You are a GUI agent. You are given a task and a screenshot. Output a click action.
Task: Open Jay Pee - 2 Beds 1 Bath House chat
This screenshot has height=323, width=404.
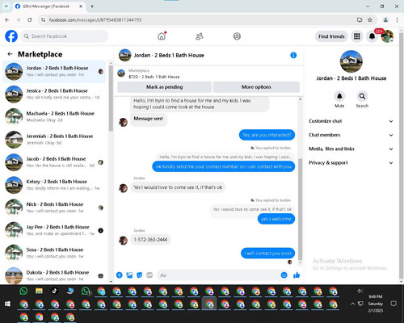54,230
